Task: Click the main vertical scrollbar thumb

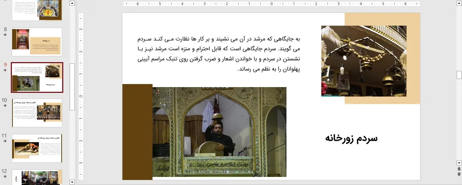Action: tap(459, 75)
